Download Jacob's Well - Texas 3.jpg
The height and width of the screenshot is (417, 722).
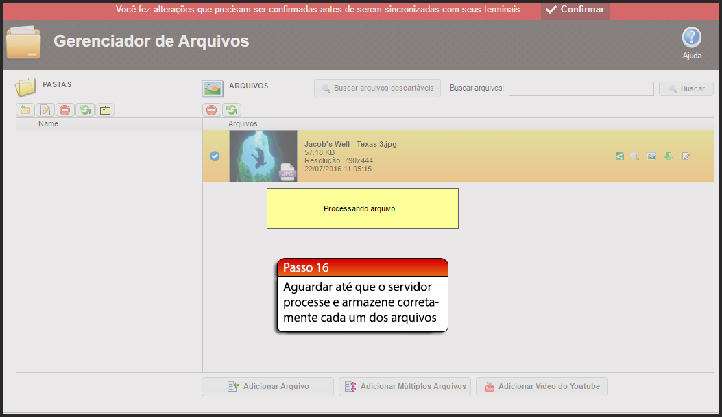click(669, 156)
